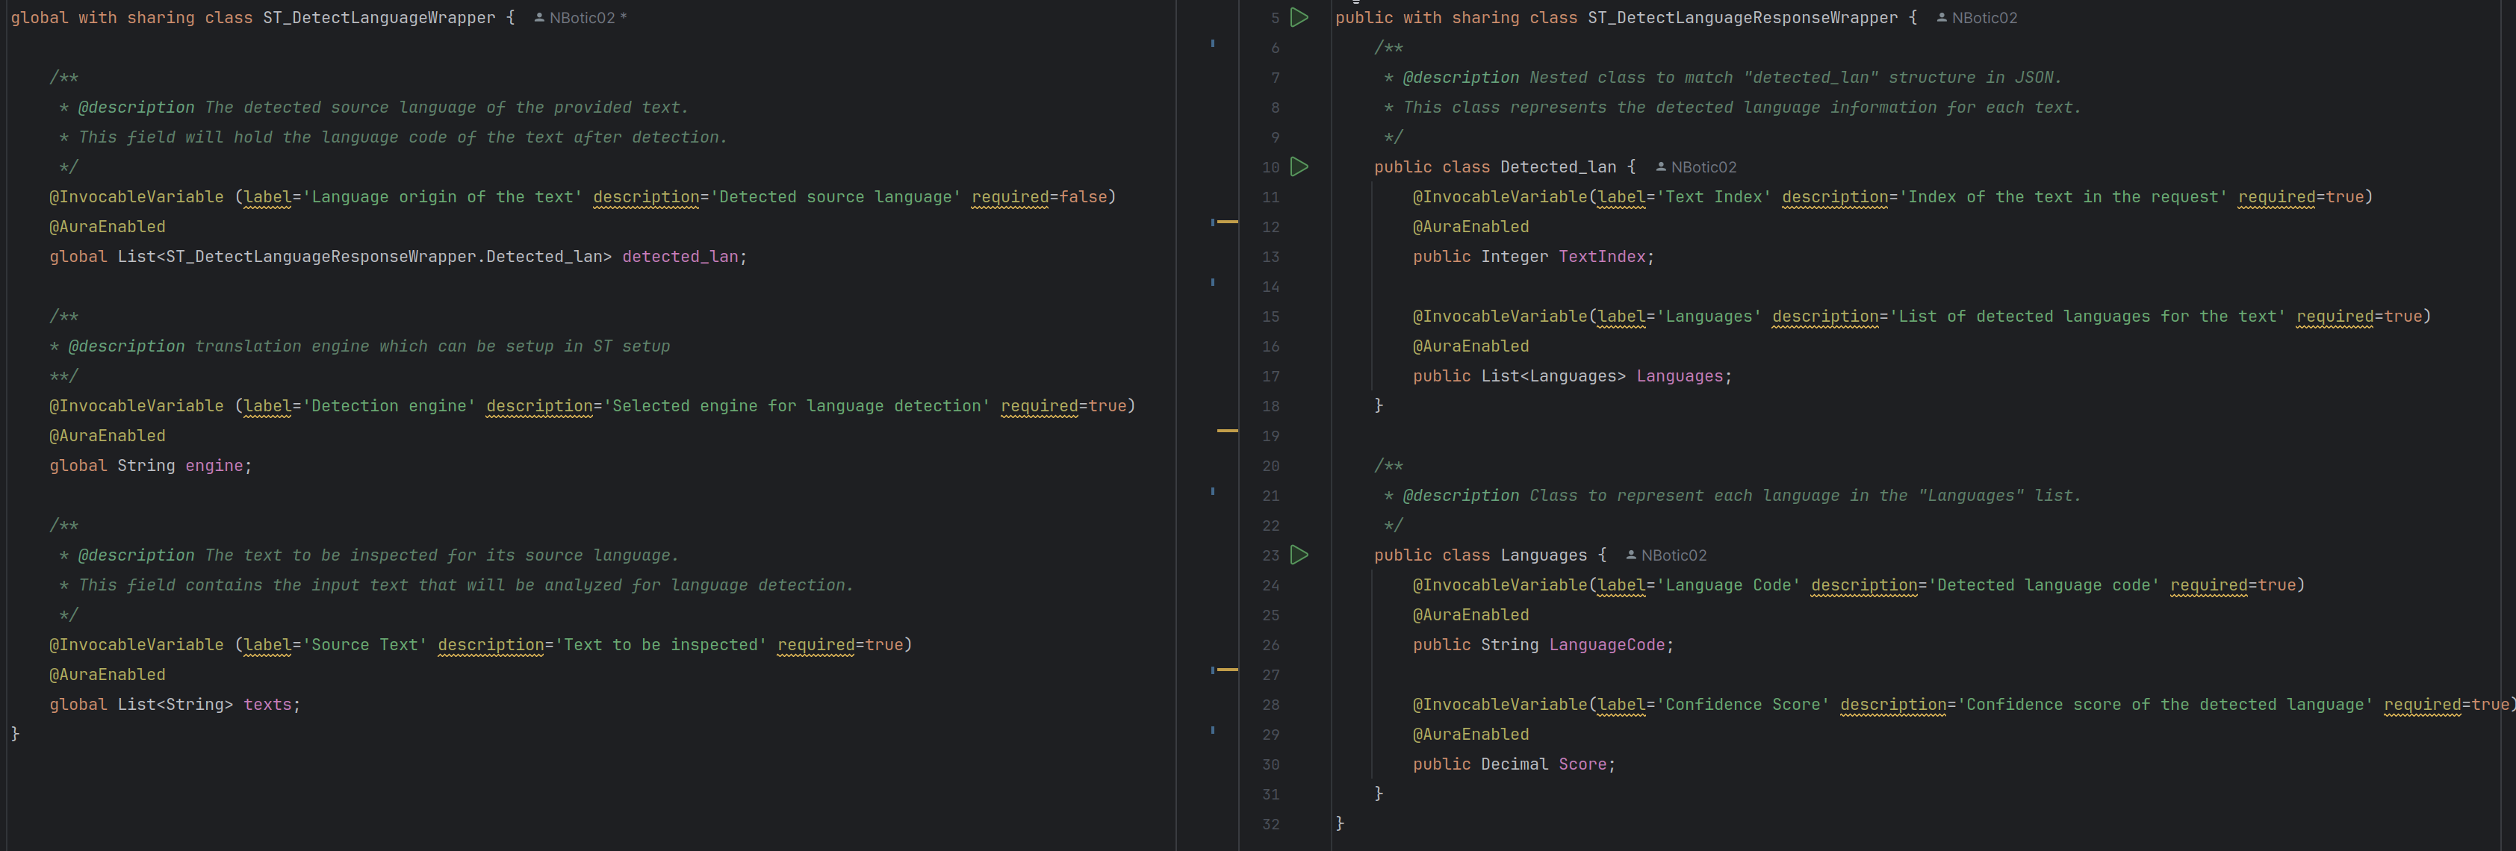Click the detected_lan variable name
This screenshot has width=2516, height=851.
[x=680, y=257]
